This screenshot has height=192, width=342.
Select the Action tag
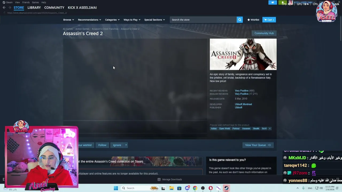click(214, 129)
